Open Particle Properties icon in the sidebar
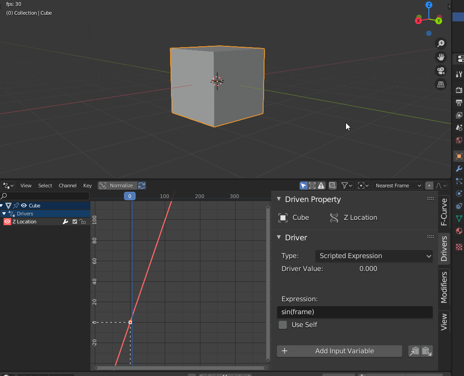Image resolution: width=464 pixels, height=376 pixels. (459, 181)
